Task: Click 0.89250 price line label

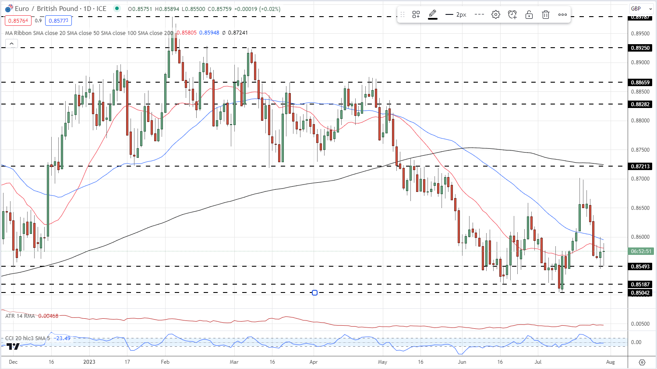Action: click(x=640, y=48)
